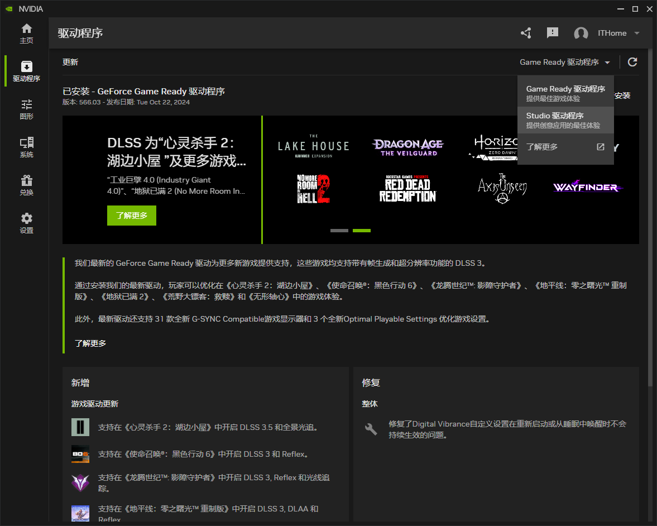Open the 系统 sidebar icon
The width and height of the screenshot is (657, 526).
[x=26, y=147]
